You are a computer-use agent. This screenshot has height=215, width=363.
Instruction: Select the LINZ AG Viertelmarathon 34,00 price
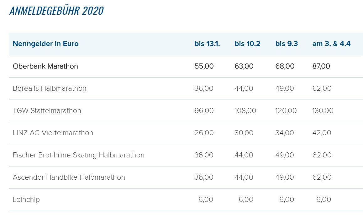tap(285, 133)
